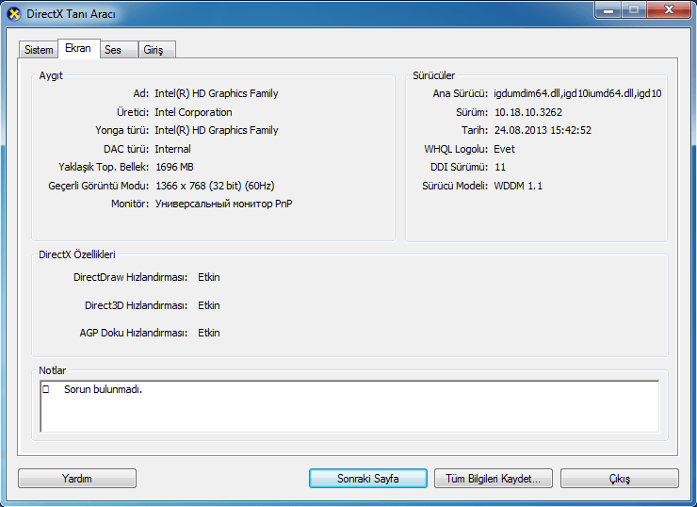697x507 pixels.
Task: Click Tüm Bilgileri Kaydet button
Action: (x=494, y=479)
